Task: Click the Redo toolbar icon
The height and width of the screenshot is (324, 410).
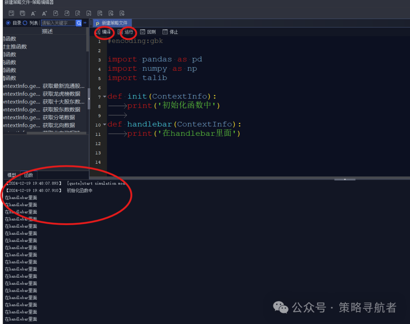Action: click(67, 13)
